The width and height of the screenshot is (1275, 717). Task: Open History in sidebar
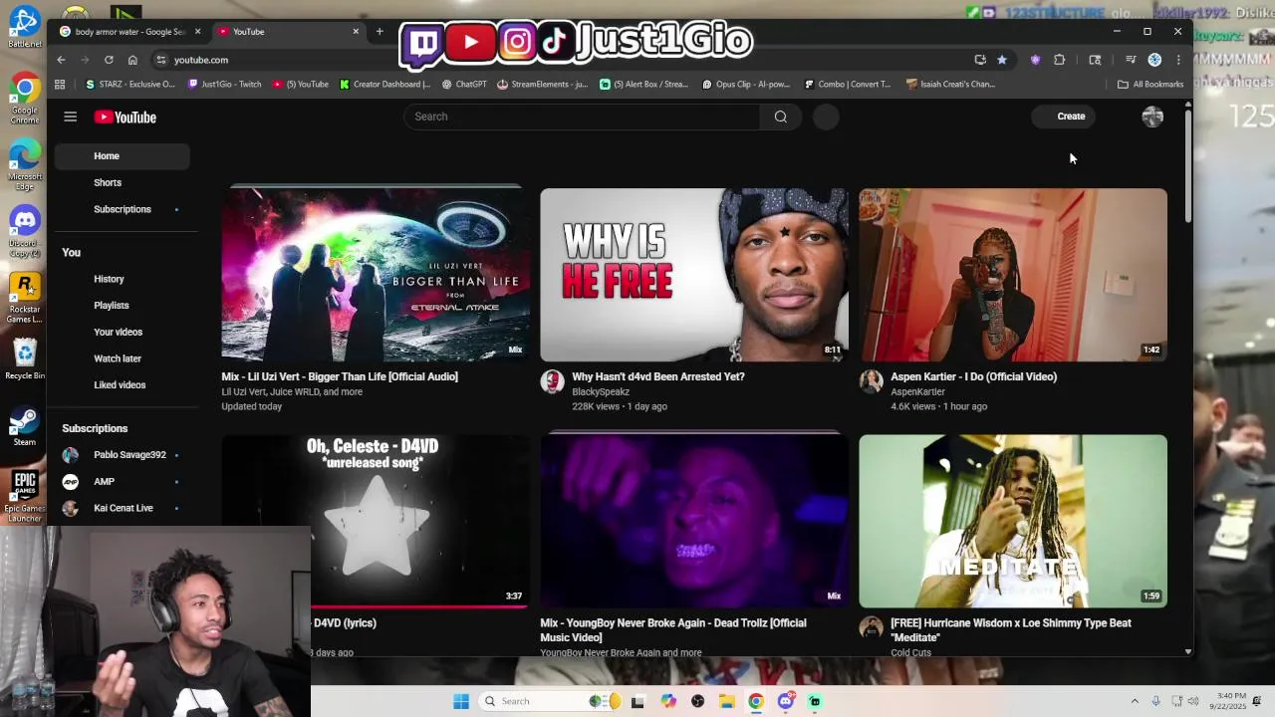123,279
